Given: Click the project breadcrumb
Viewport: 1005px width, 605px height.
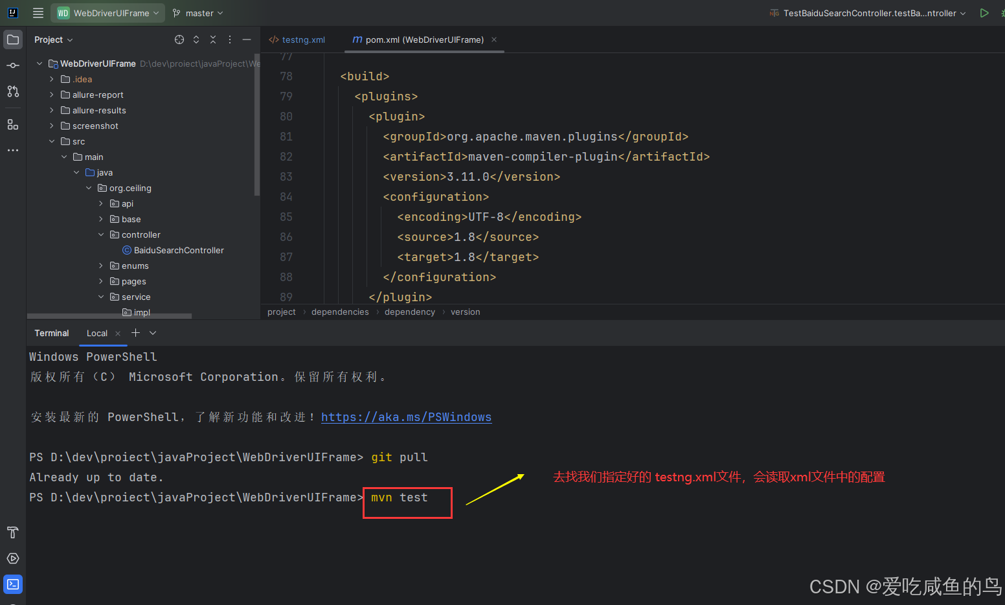Looking at the screenshot, I should pyautogui.click(x=282, y=312).
